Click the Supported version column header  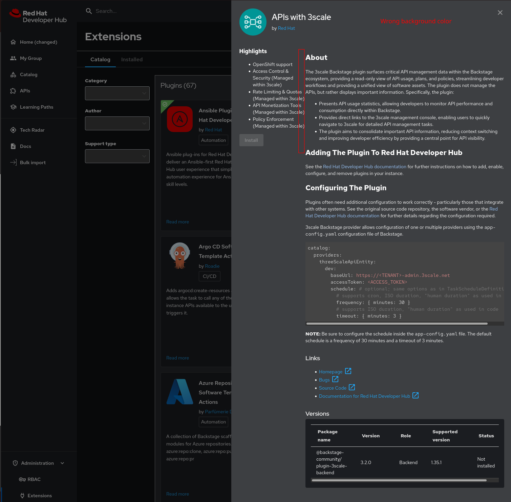pyautogui.click(x=445, y=436)
